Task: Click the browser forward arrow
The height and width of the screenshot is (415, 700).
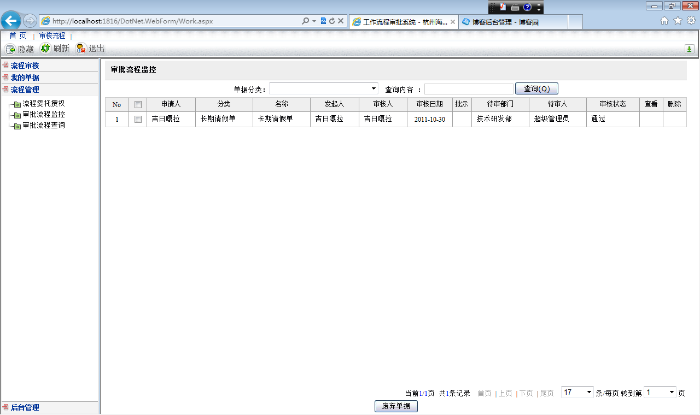Action: (30, 21)
